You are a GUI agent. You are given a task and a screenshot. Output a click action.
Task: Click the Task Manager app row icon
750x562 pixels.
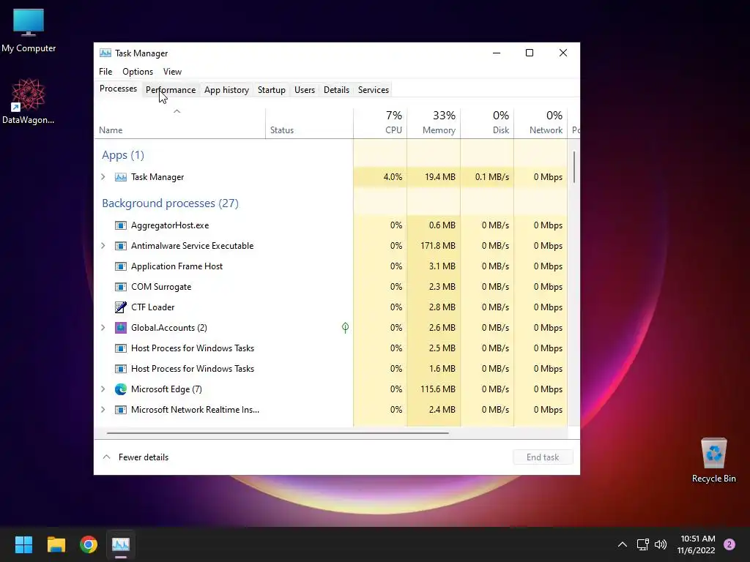point(121,177)
